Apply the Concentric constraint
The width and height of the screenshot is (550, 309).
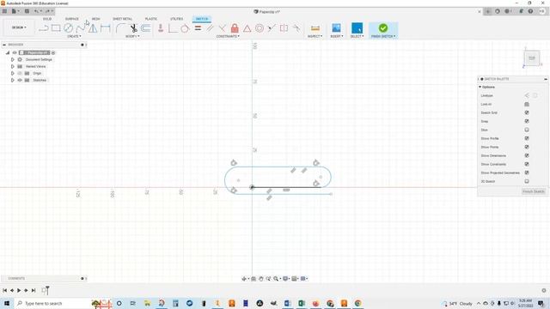click(260, 28)
